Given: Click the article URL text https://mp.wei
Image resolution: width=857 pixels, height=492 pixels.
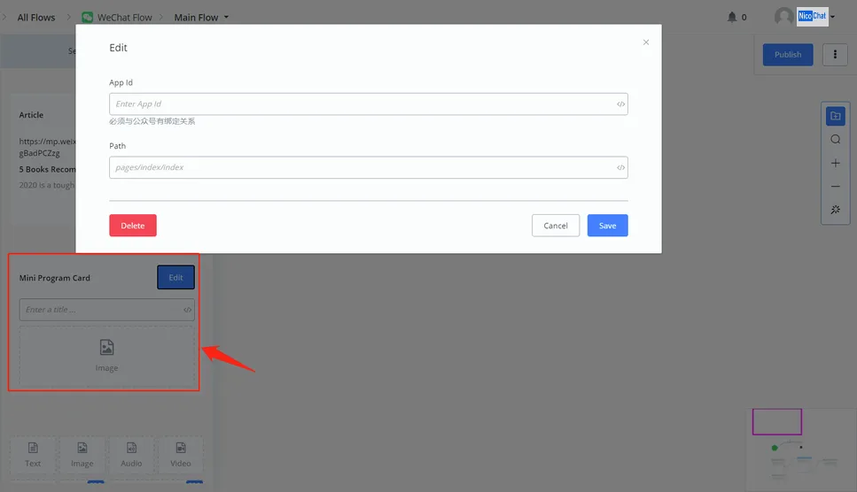Looking at the screenshot, I should point(48,142).
